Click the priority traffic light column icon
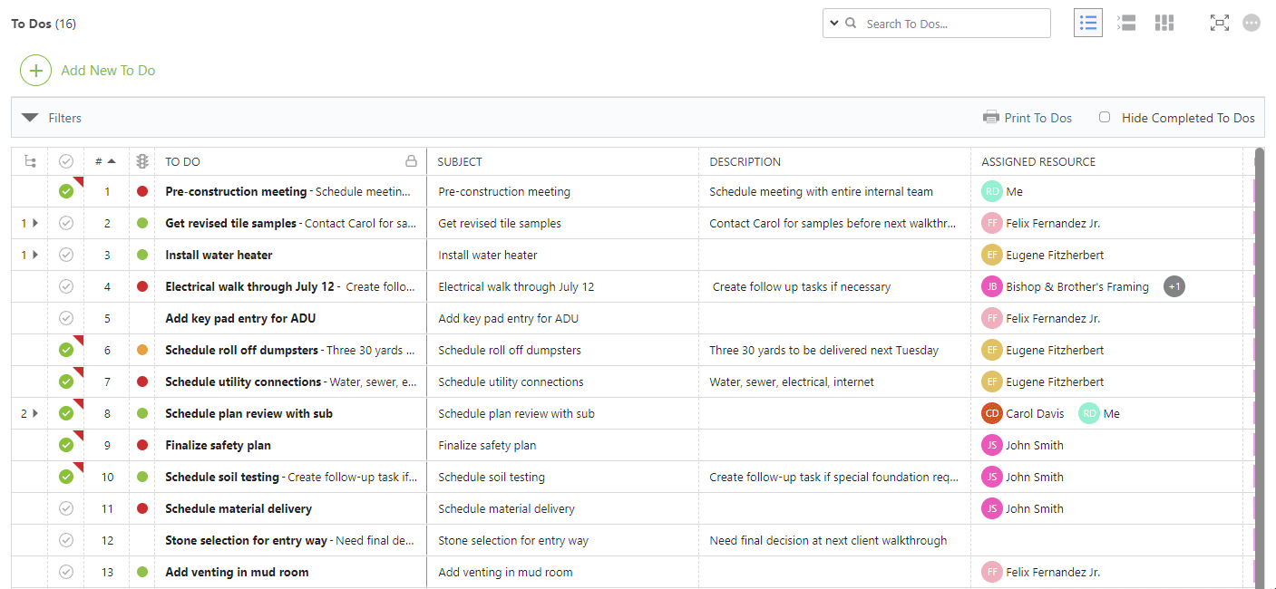The width and height of the screenshot is (1276, 589). (142, 161)
